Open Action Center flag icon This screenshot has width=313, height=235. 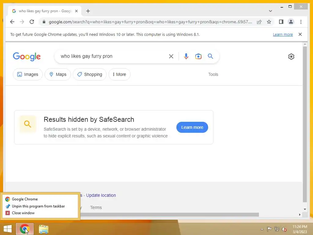pyautogui.click(x=269, y=229)
